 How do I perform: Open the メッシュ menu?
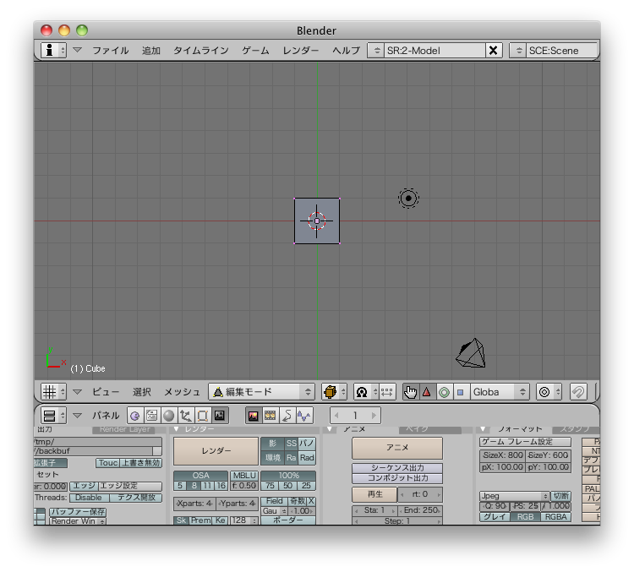tap(182, 392)
